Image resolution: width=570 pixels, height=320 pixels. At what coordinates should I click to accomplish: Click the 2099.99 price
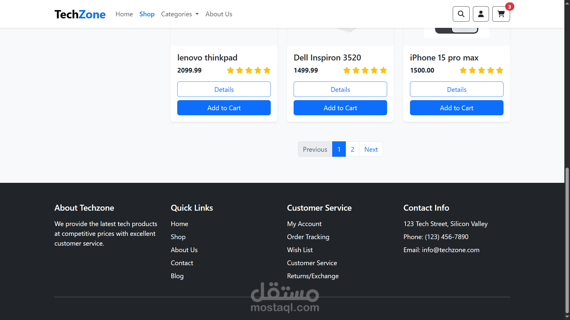[x=189, y=70]
